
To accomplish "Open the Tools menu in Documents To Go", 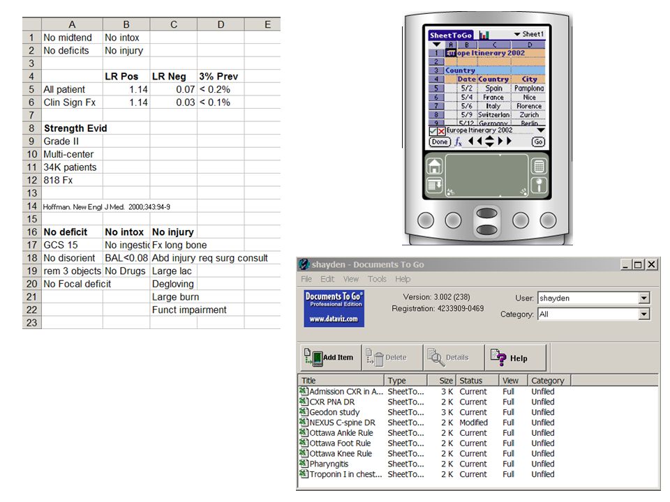I will coord(377,279).
